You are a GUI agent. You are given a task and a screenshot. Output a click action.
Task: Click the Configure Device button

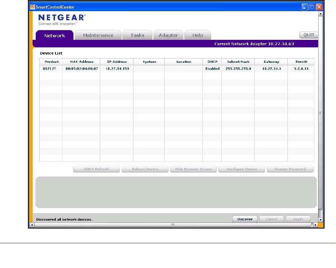coord(242,169)
